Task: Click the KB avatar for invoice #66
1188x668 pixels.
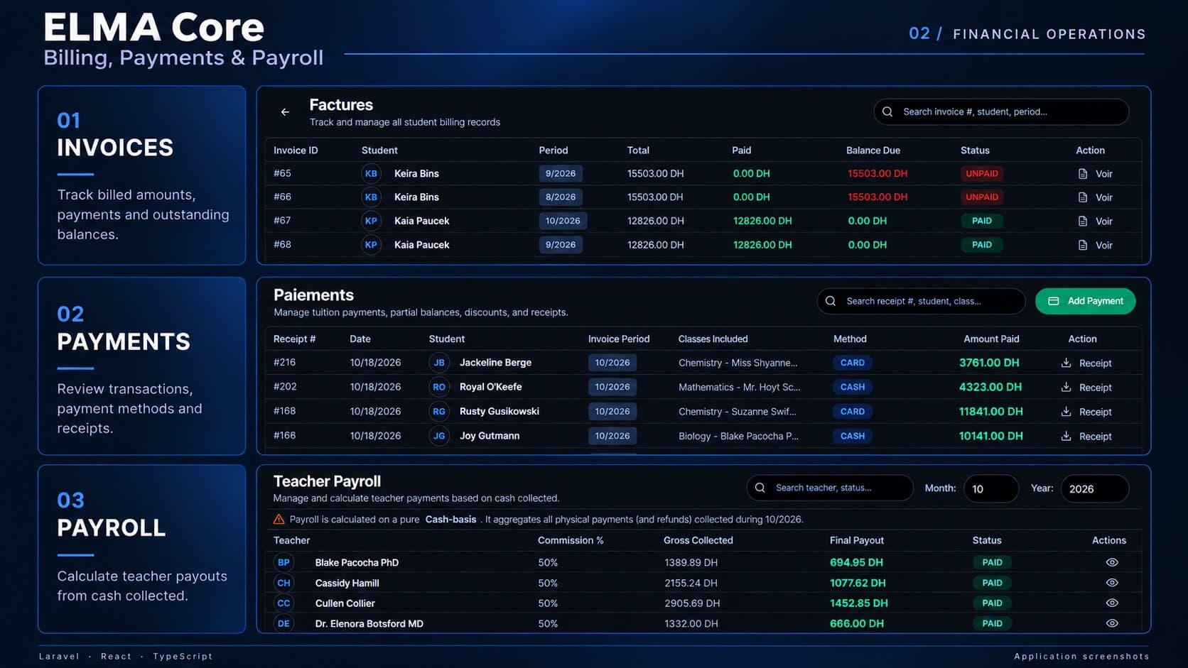Action: coord(371,197)
